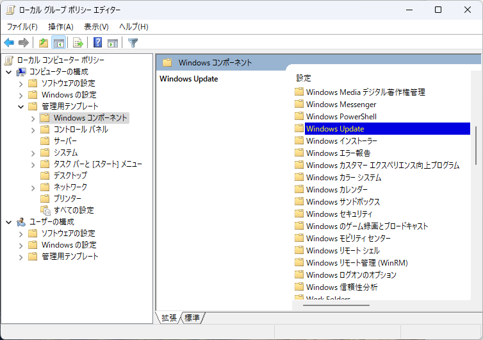Select Windows エラー報告 folder
The height and width of the screenshot is (340, 483).
[x=338, y=153]
